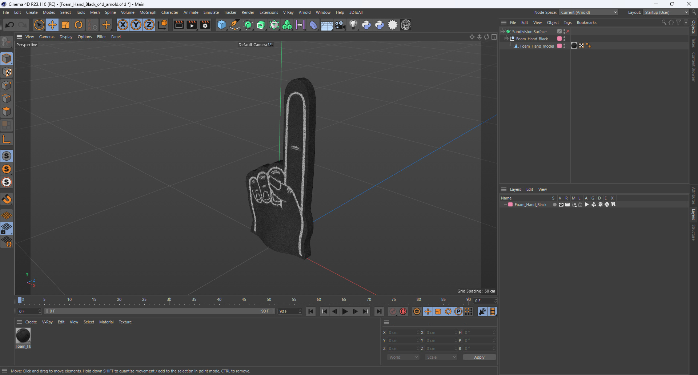The image size is (698, 375).
Task: Click the Undo arrow icon
Action: (10, 25)
